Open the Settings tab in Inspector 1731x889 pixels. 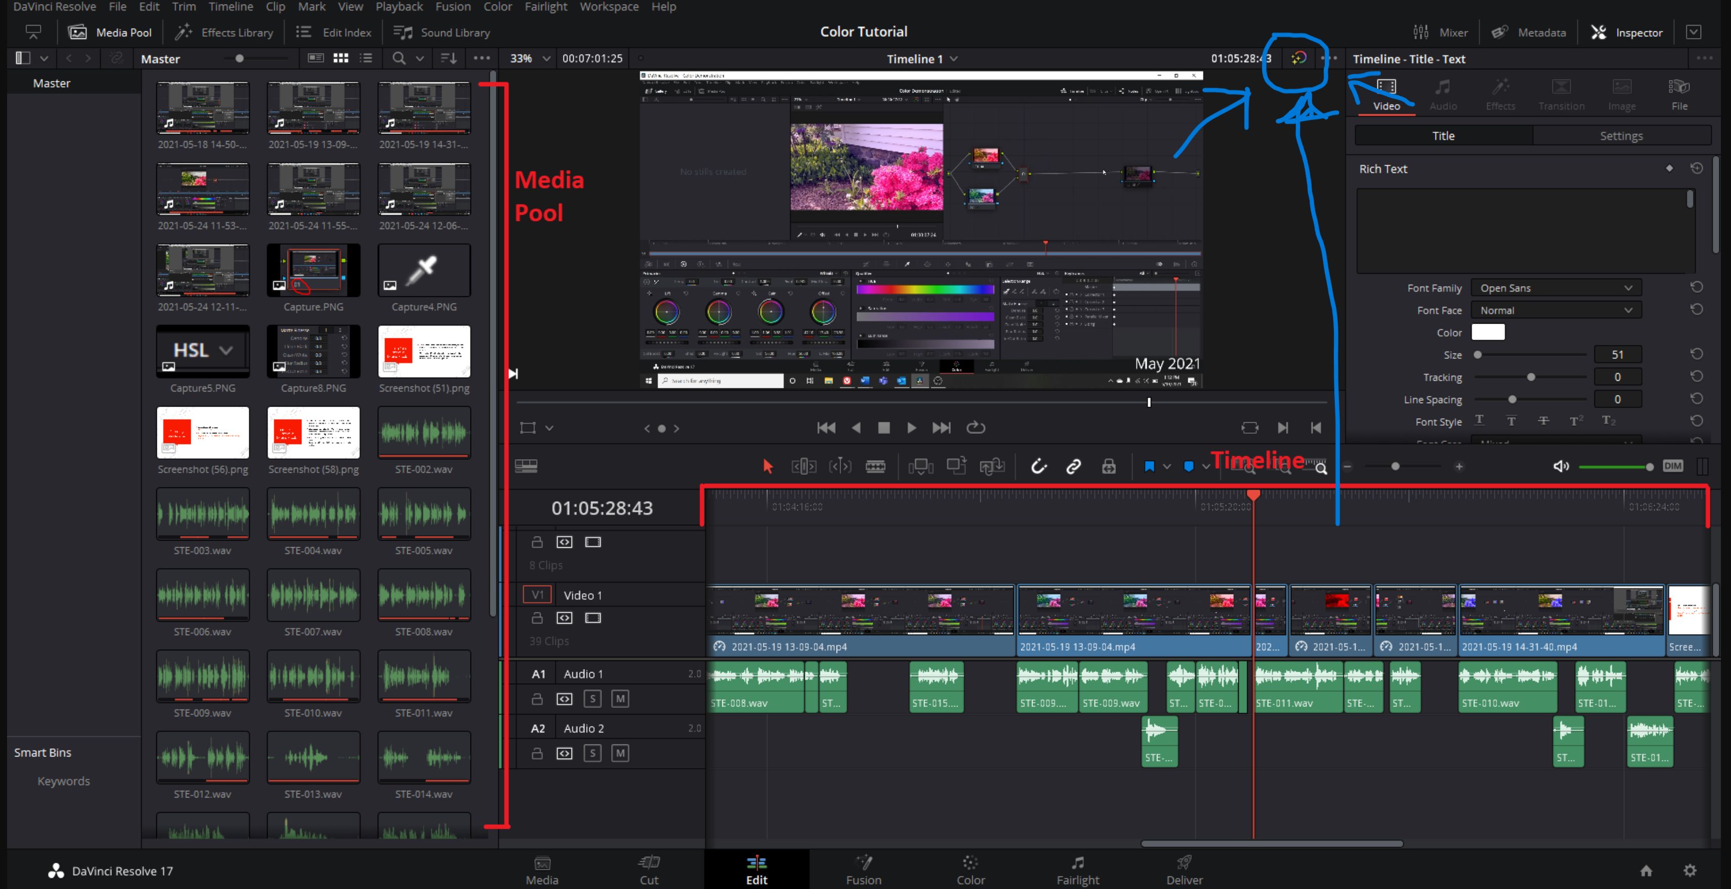pos(1621,136)
